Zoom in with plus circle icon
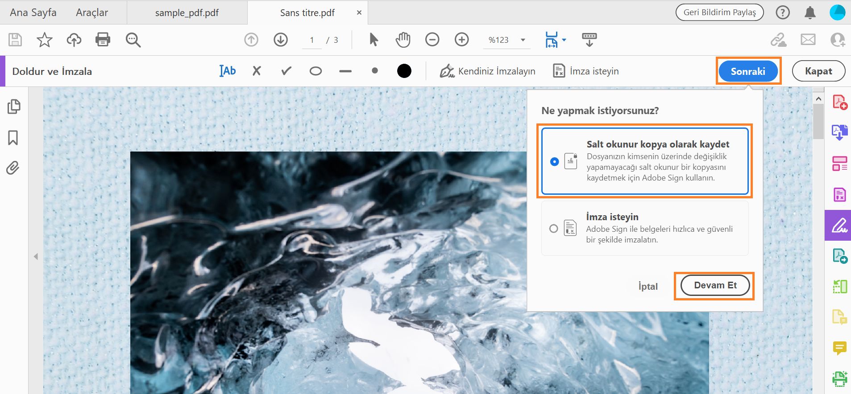The width and height of the screenshot is (851, 394). pos(462,40)
